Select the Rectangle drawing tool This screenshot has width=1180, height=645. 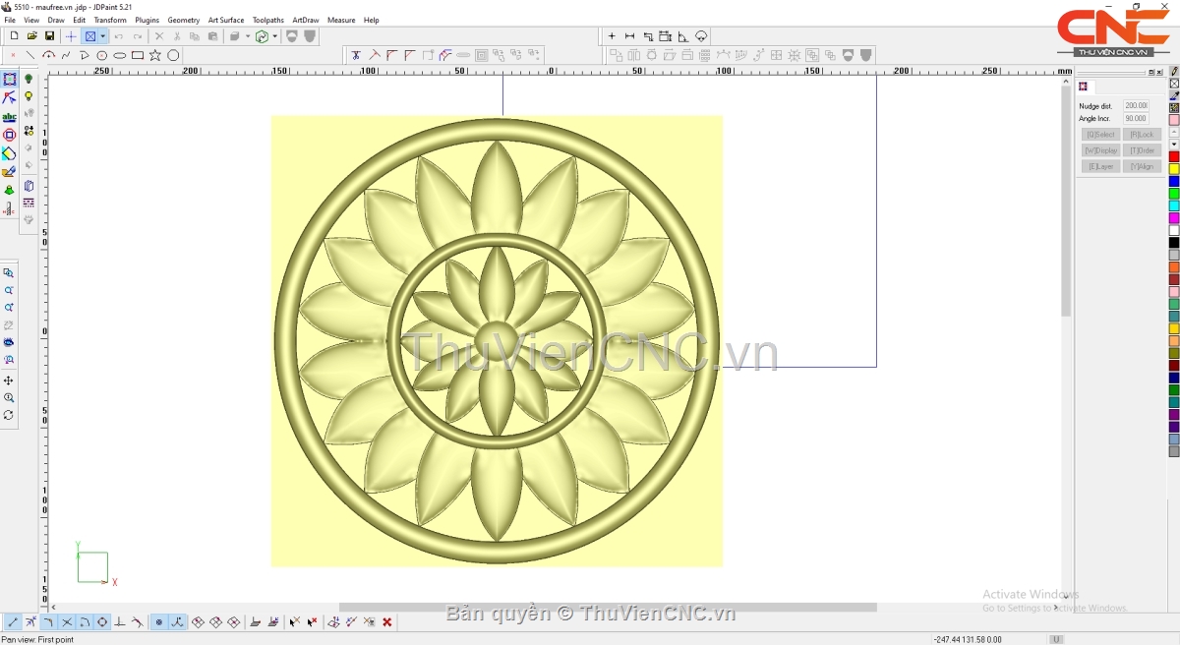pos(138,55)
